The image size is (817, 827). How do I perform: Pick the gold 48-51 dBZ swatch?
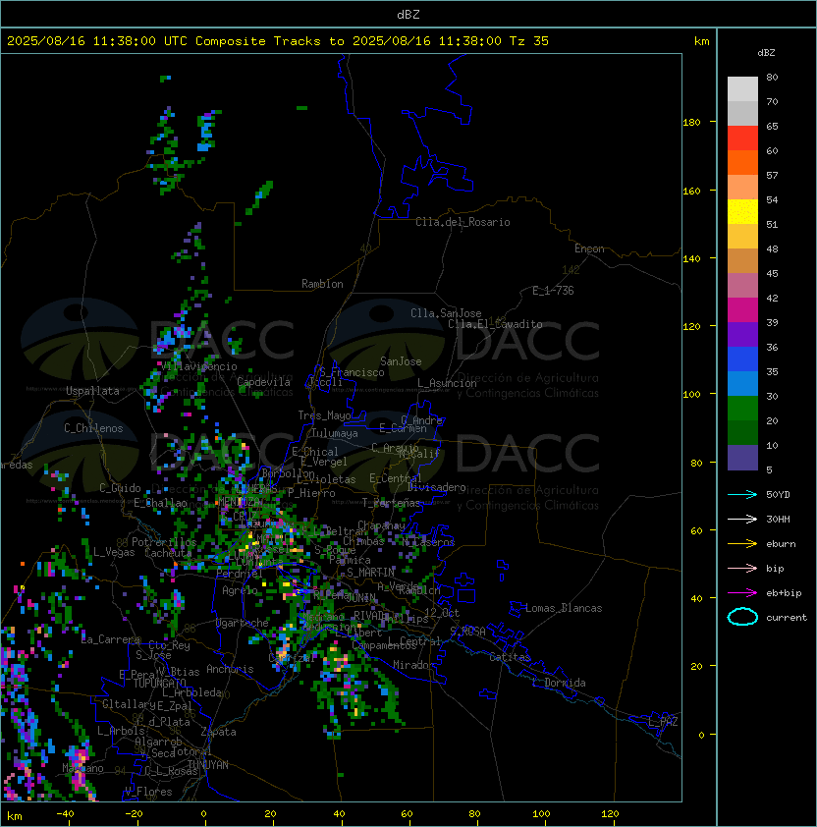pos(742,237)
